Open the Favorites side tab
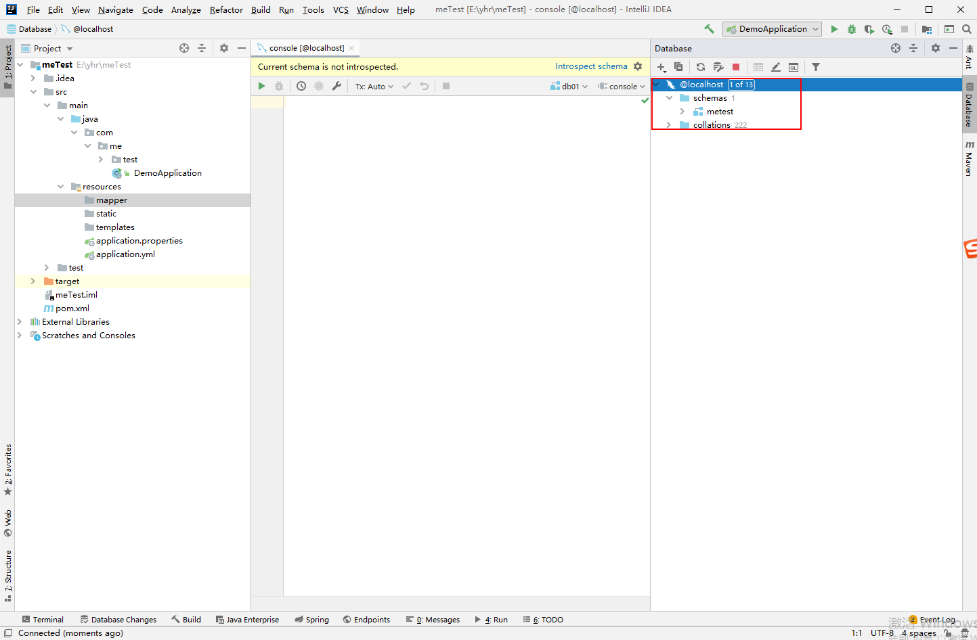 tap(8, 470)
